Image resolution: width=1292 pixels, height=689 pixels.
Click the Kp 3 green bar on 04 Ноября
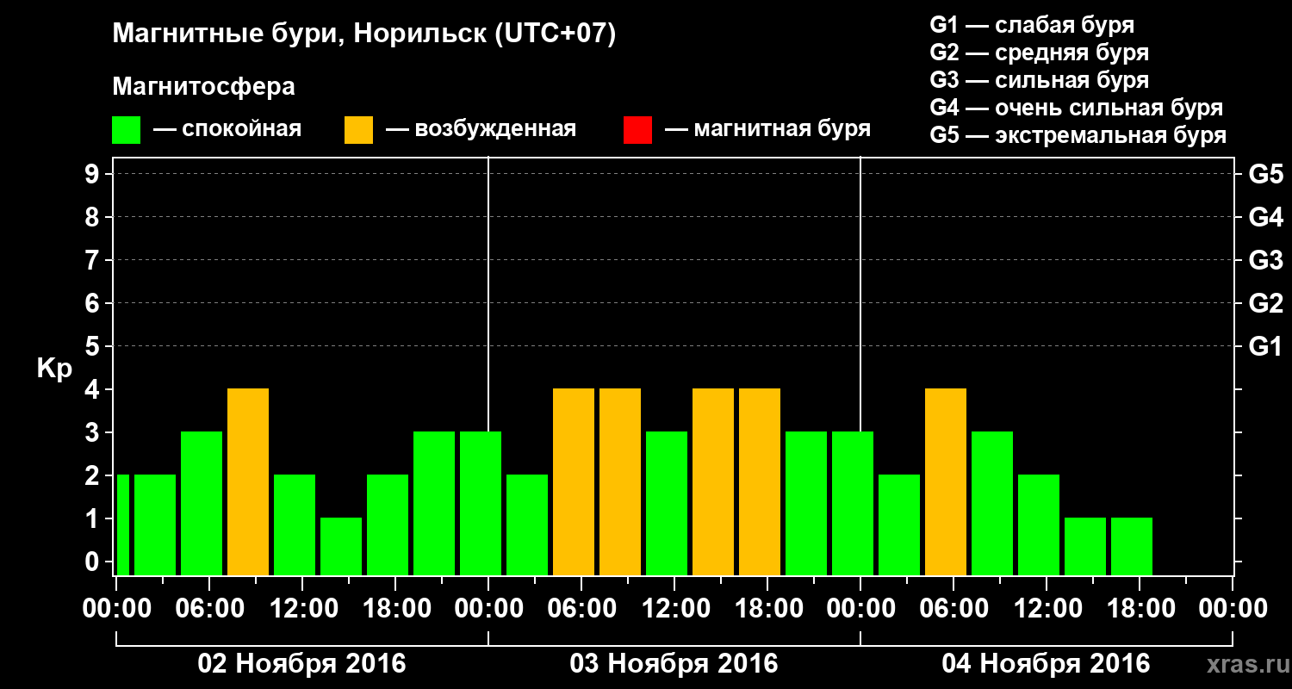[992, 503]
